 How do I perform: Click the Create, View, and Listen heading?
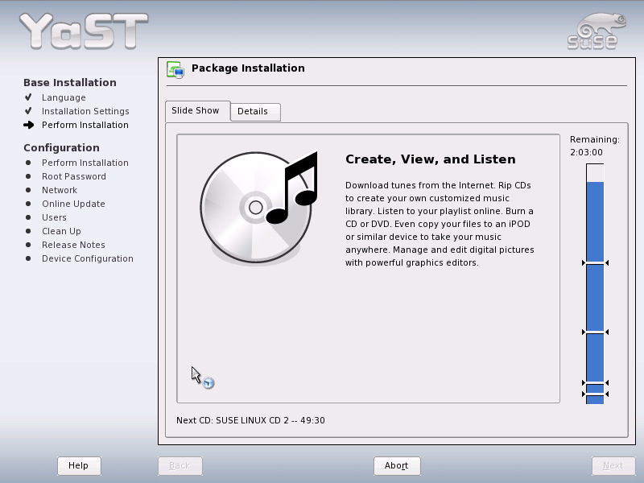(431, 159)
